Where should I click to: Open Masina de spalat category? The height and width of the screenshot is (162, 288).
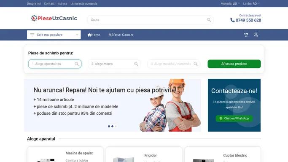[x=79, y=153]
